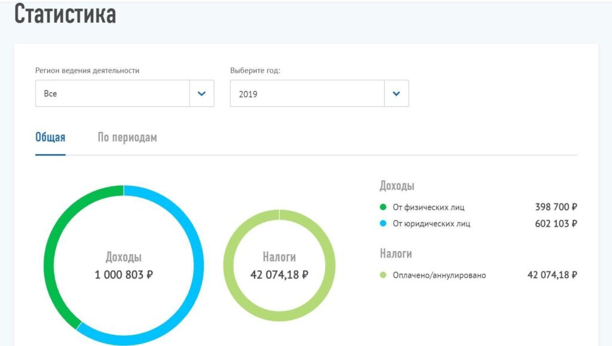Click the Статистика page heading
The width and height of the screenshot is (612, 346).
tap(65, 14)
